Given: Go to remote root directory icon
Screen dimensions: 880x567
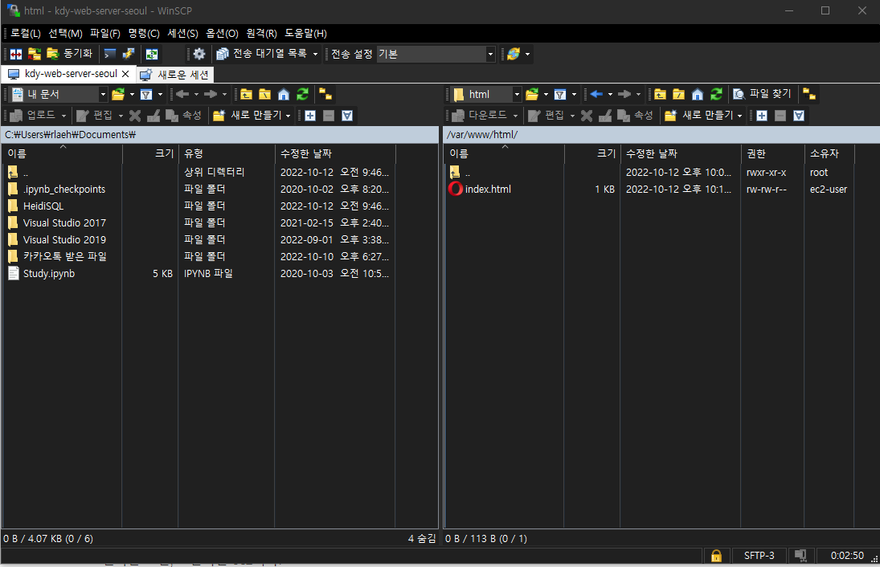Looking at the screenshot, I should click(678, 94).
